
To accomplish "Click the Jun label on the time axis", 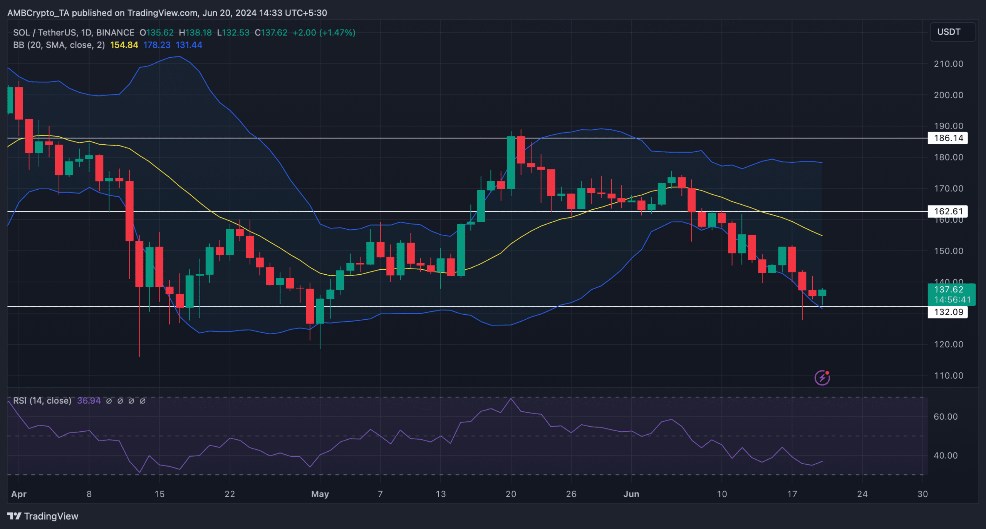I will 631,494.
